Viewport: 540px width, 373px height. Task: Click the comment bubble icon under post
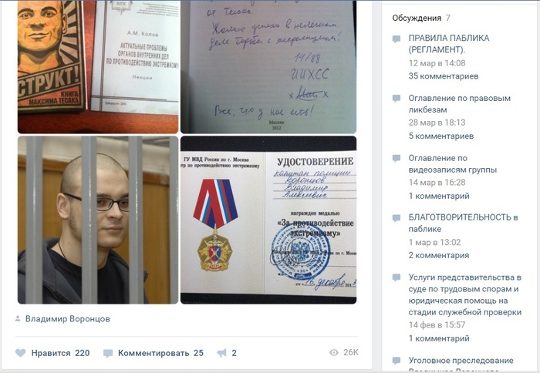click(x=108, y=353)
